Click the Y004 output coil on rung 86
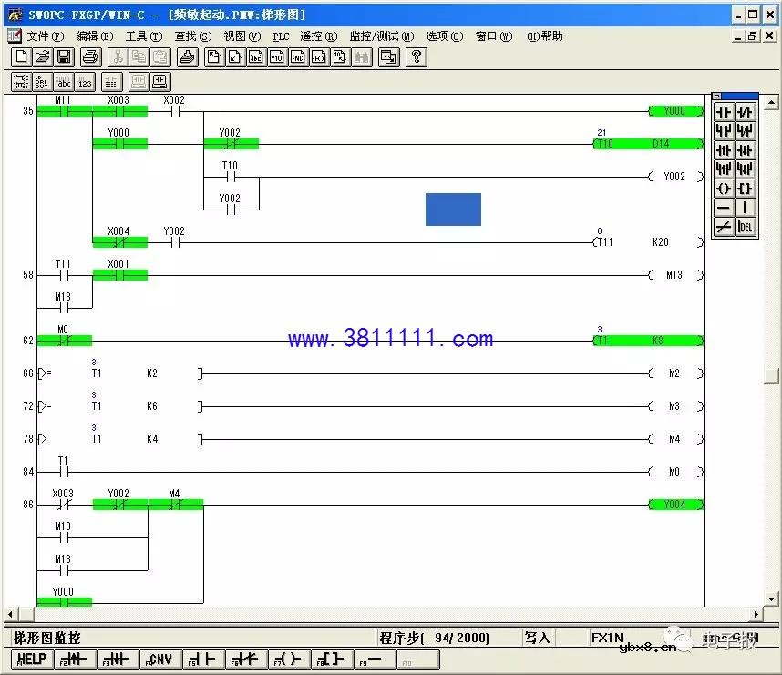The height and width of the screenshot is (675, 782). 675,505
